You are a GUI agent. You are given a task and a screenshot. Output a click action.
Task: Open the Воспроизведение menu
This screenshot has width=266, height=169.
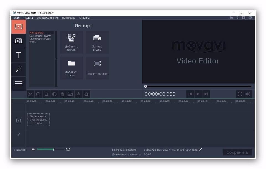[x=47, y=18]
